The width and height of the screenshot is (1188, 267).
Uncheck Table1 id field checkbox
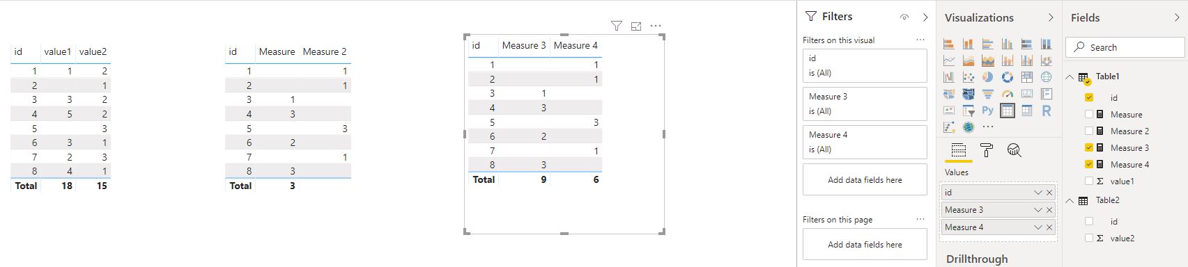[1089, 97]
